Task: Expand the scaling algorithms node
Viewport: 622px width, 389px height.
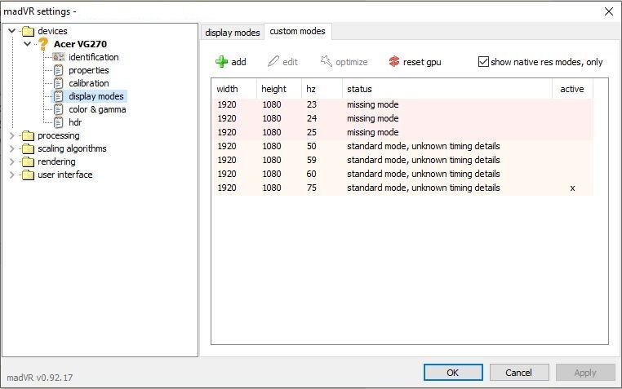Action: 12,148
